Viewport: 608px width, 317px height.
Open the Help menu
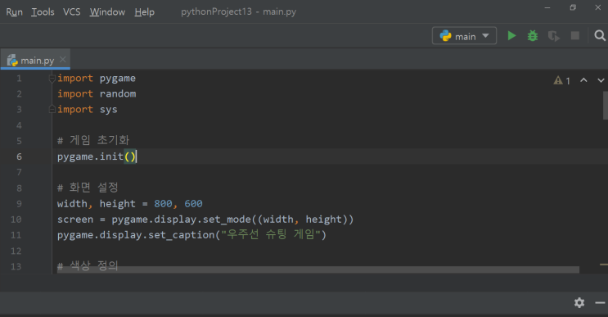click(144, 12)
